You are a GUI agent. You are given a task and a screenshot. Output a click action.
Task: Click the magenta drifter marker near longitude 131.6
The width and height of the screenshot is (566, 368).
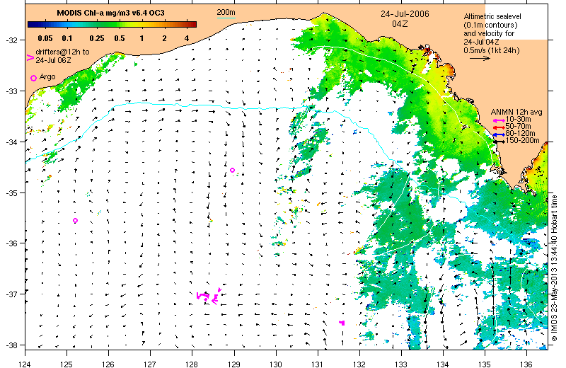point(342,323)
